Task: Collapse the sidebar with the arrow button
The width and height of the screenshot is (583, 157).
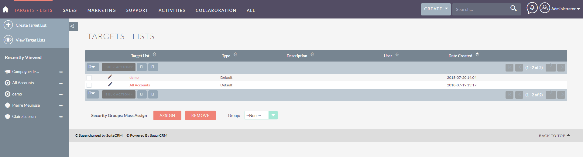Action: coord(73,26)
